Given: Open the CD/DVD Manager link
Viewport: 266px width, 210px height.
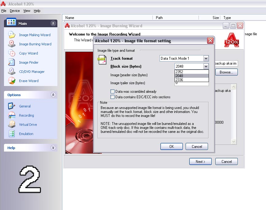Looking at the screenshot, I should tap(32, 72).
